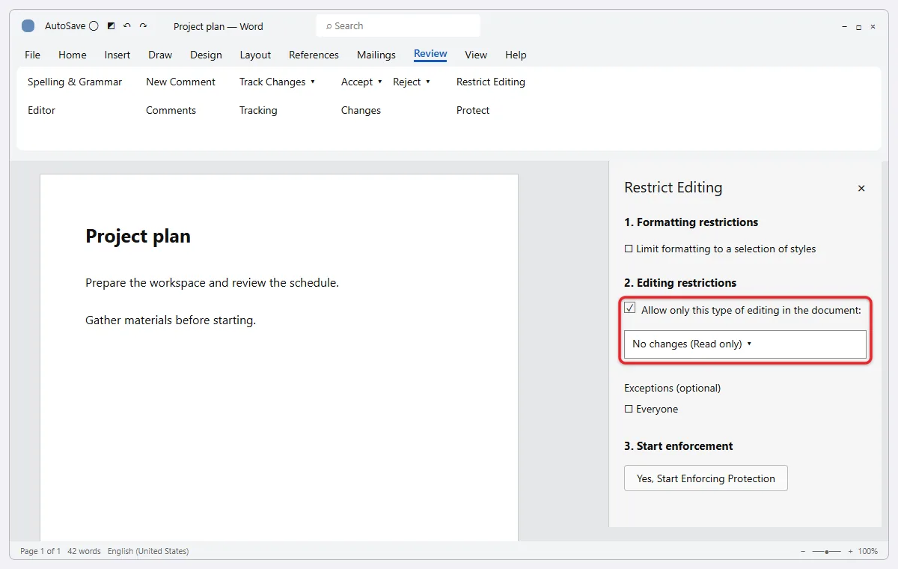The height and width of the screenshot is (569, 898).
Task: Click the 100% zoom level
Action: tap(868, 551)
